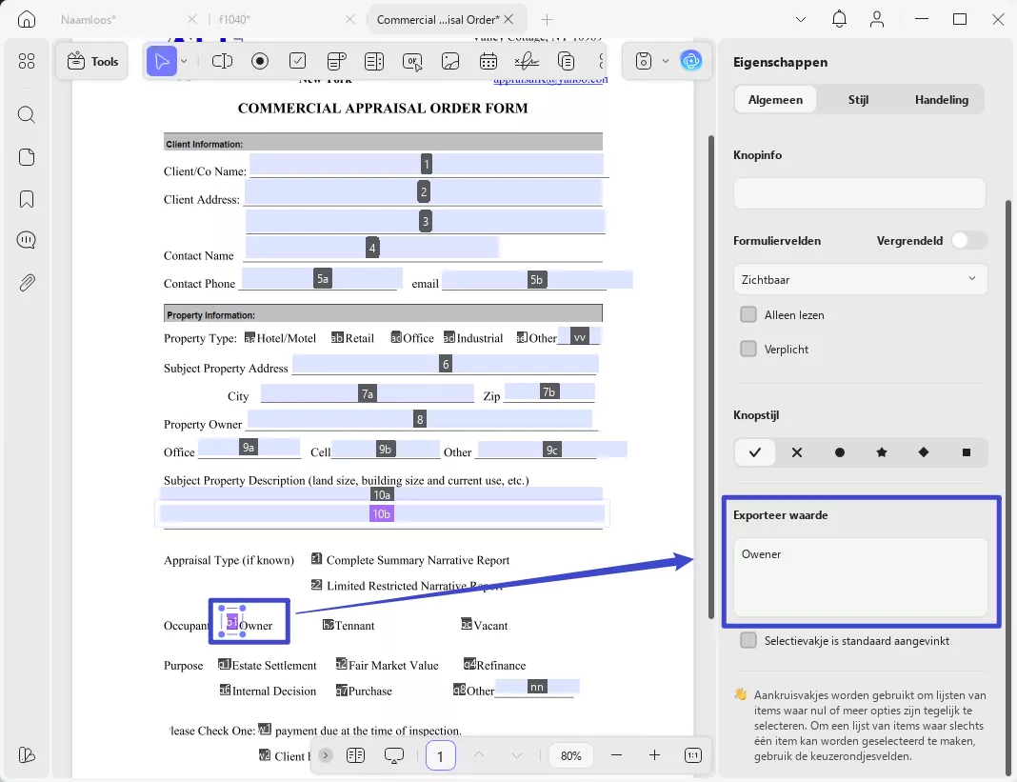Screen dimensions: 1017x782
Task: Add an OK push button field tool
Action: pos(412,62)
